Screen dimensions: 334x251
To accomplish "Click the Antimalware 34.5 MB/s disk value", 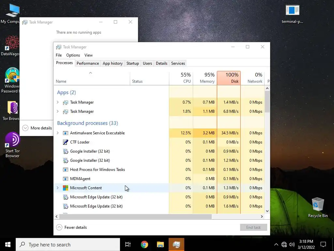I will click(x=230, y=133).
